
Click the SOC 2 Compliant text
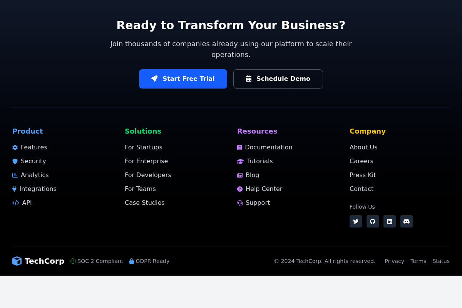pos(100,261)
